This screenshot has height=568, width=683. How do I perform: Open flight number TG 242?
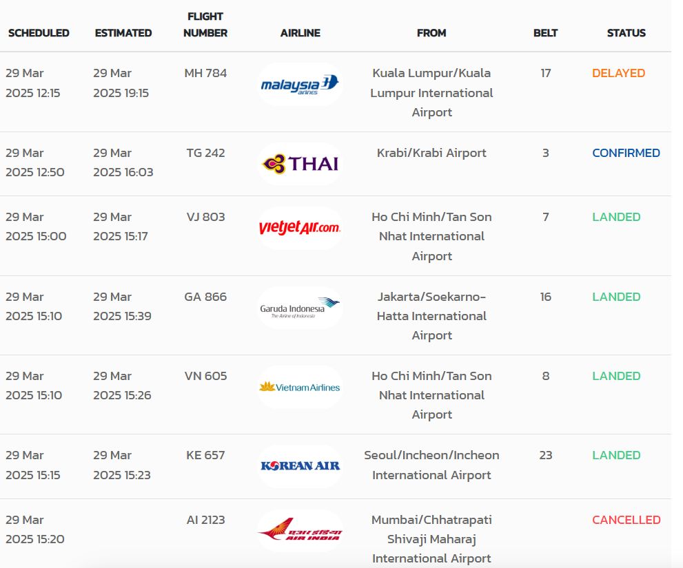(x=205, y=153)
